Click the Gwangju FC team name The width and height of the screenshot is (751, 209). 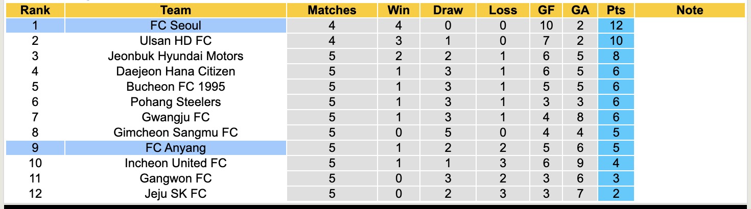(176, 117)
